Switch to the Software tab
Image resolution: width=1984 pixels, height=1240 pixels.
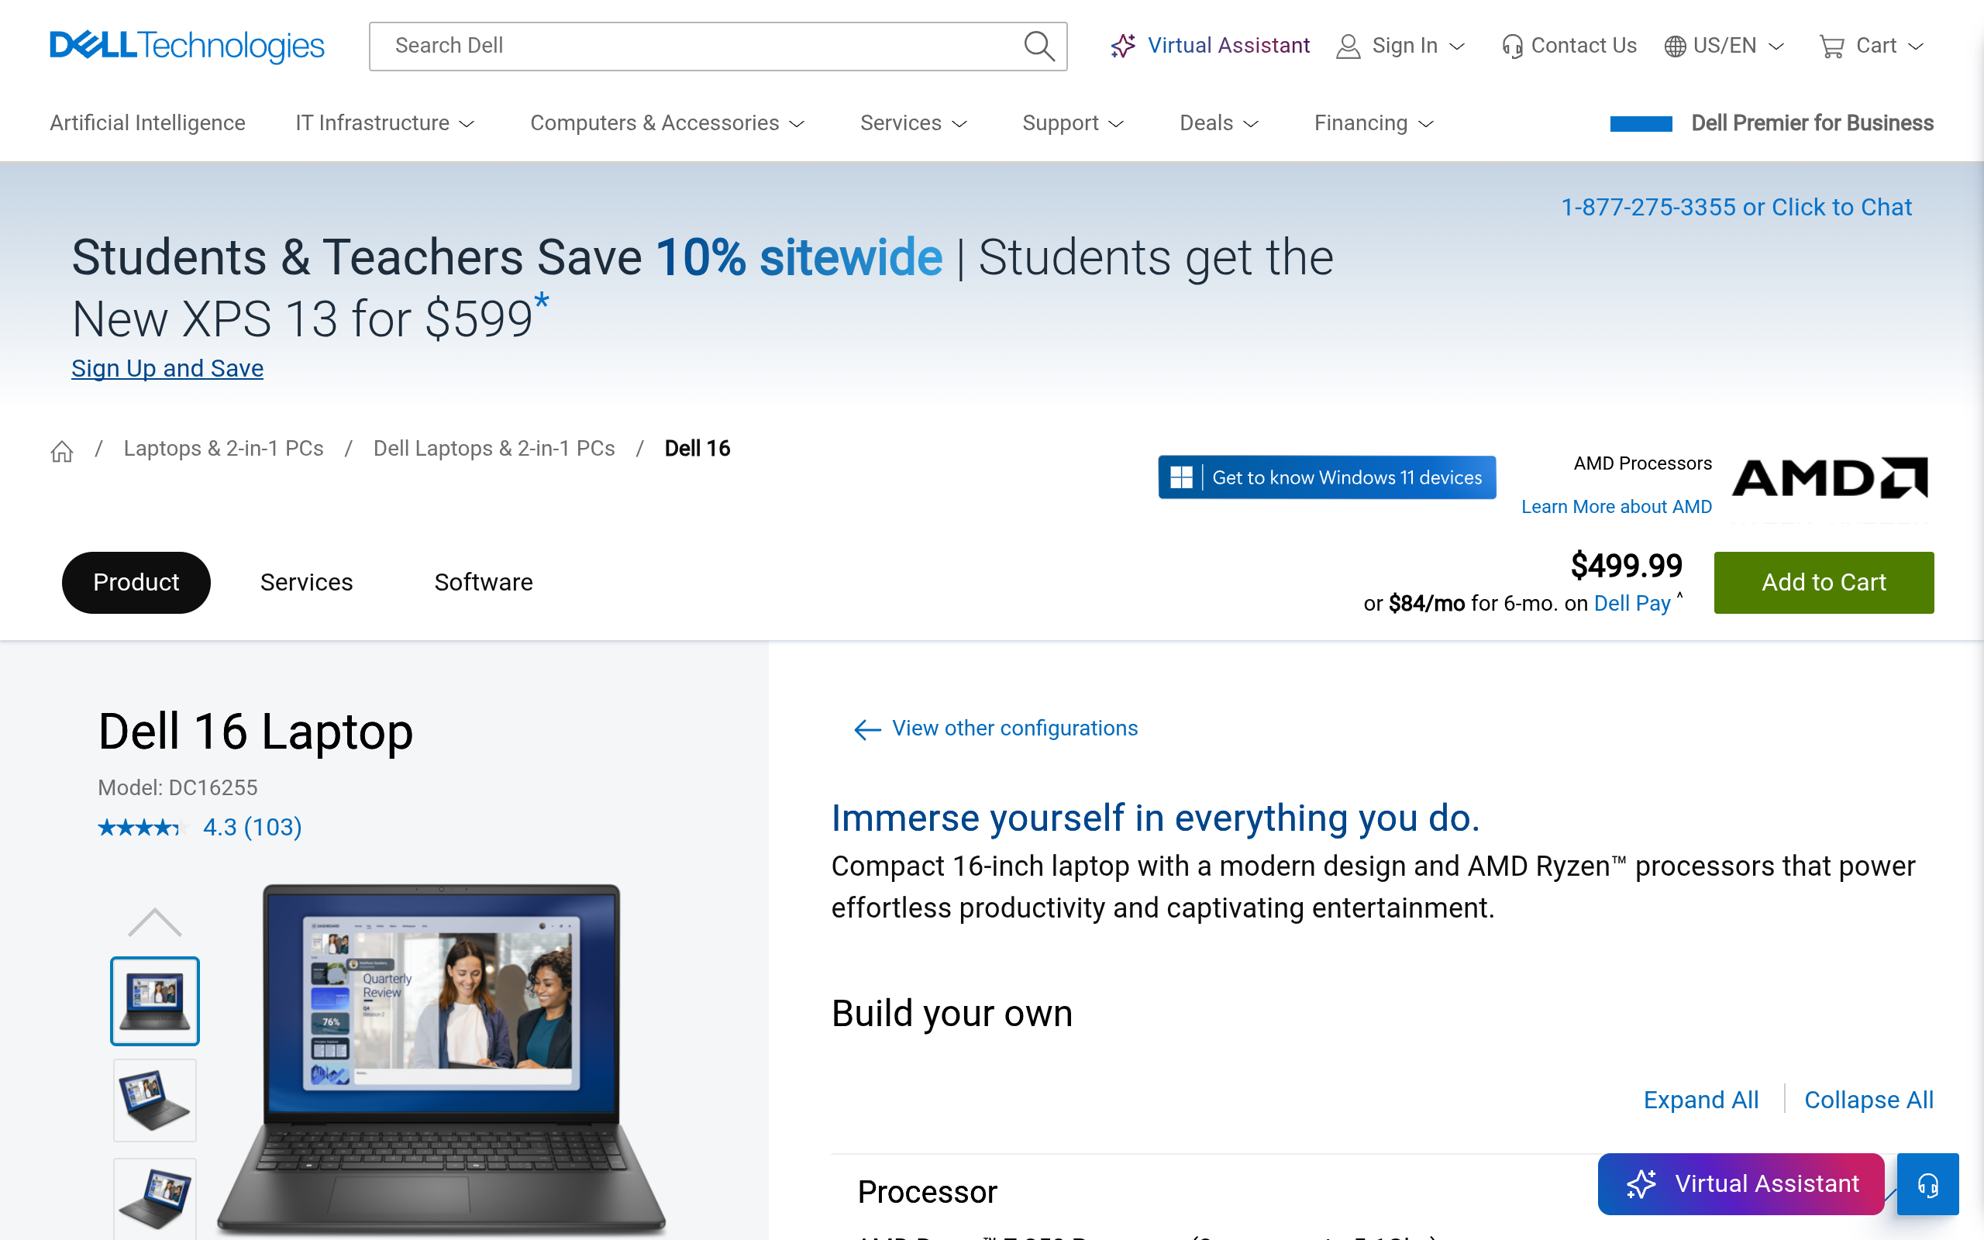(x=484, y=582)
